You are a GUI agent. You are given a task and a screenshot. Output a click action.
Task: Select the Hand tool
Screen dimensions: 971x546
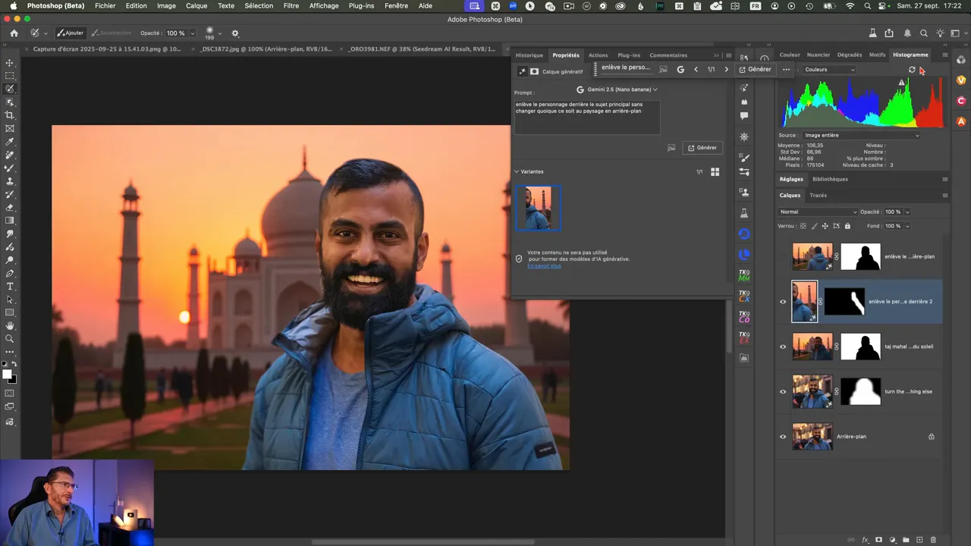point(10,325)
